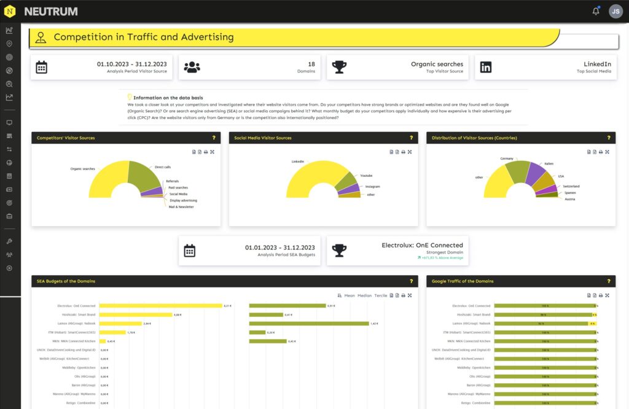Image resolution: width=629 pixels, height=409 pixels.
Task: Expand Social Media Visitor Sources to fullscreen
Action: [x=410, y=152]
